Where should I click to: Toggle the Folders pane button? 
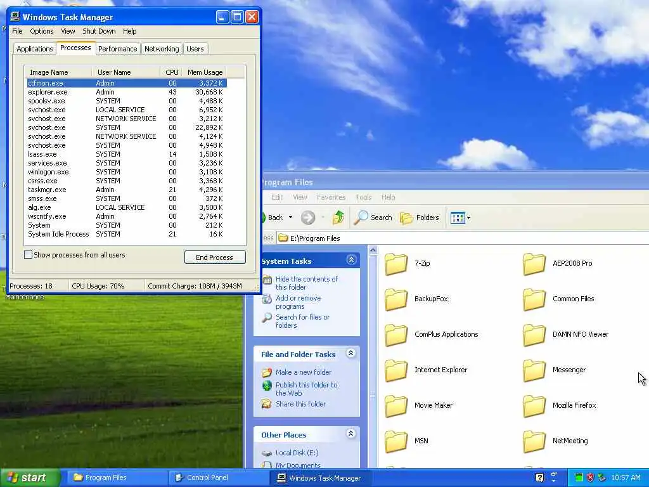click(420, 218)
